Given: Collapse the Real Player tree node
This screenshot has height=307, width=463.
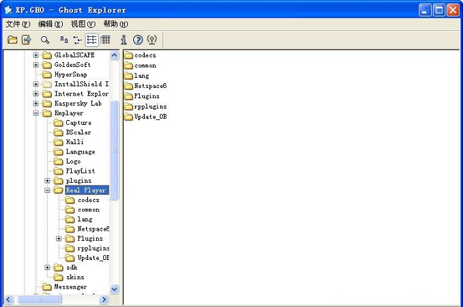Looking at the screenshot, I should click(x=47, y=190).
